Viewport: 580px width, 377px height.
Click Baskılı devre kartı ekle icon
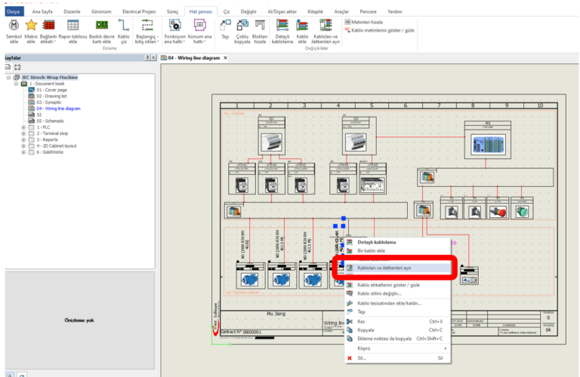pos(100,26)
